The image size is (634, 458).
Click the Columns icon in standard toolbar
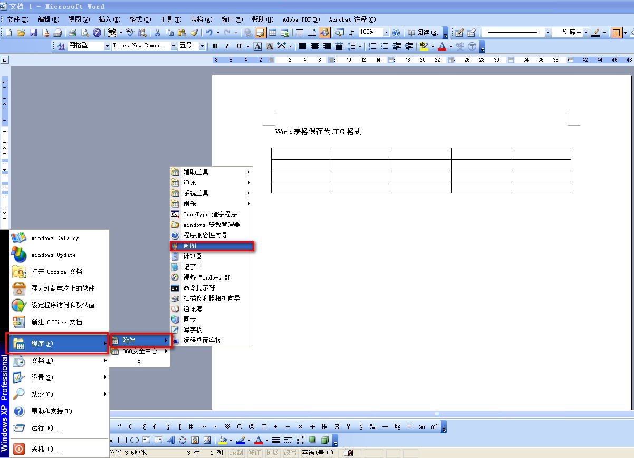300,33
